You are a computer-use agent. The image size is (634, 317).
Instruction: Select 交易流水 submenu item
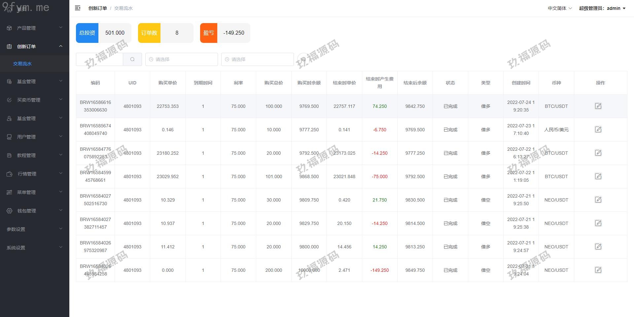(x=22, y=64)
